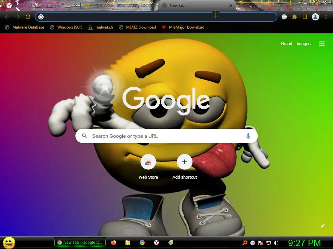Open Windows ISOS bookmark
The height and width of the screenshot is (249, 333).
pos(66,27)
